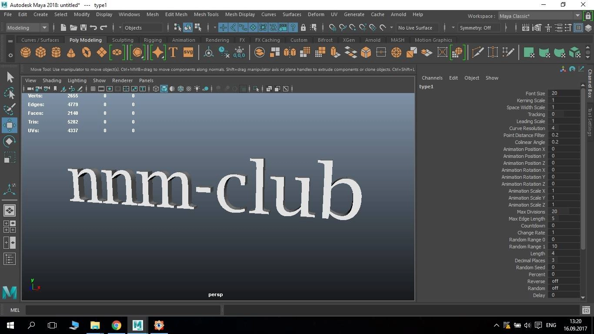Toggle viewport grid display
This screenshot has width=594, height=334.
93,89
